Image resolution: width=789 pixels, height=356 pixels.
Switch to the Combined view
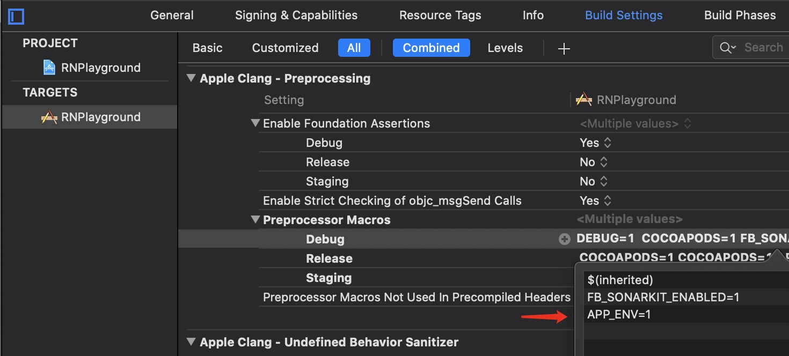tap(431, 48)
